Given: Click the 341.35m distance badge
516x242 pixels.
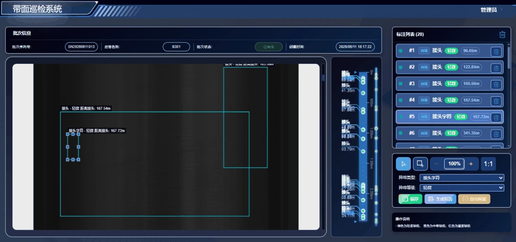Looking at the screenshot, I should (x=471, y=133).
